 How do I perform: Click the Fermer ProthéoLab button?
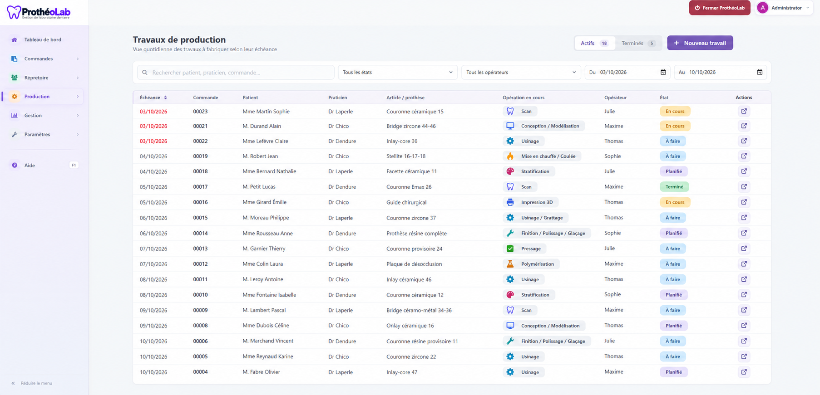click(x=719, y=8)
